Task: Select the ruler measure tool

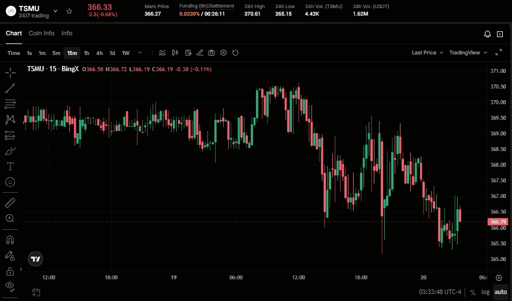Action: 10,203
